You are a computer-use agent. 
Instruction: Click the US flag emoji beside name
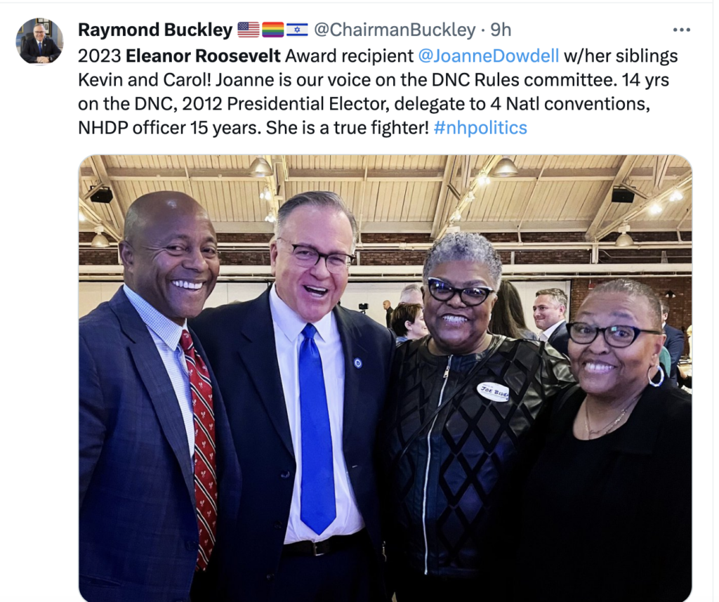pos(248,30)
